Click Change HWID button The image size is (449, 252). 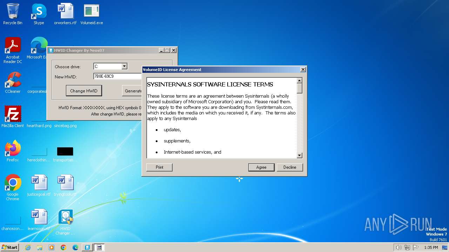pyautogui.click(x=84, y=91)
